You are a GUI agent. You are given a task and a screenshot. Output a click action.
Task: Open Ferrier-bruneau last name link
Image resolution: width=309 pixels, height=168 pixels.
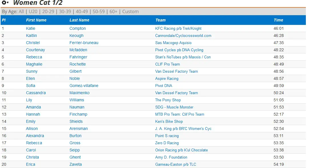tap(84, 43)
